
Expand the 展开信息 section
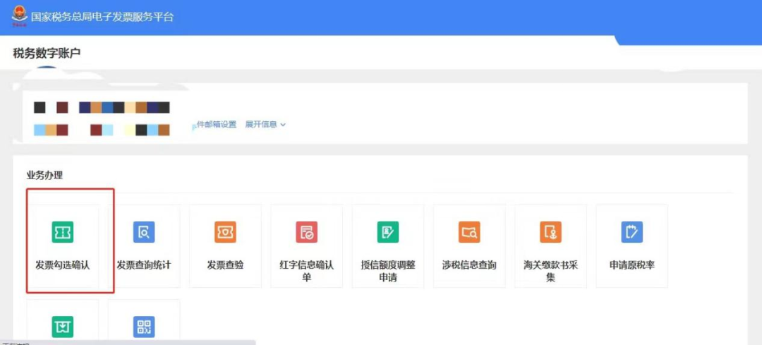(261, 125)
